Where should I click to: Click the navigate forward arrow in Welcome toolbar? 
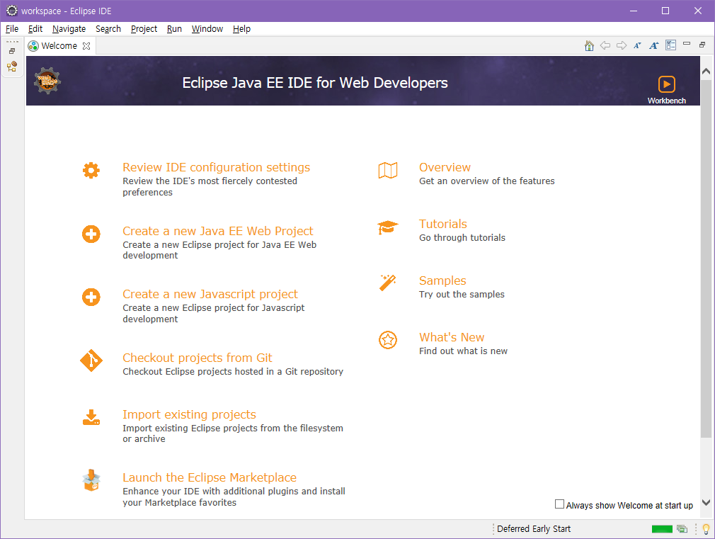[622, 45]
